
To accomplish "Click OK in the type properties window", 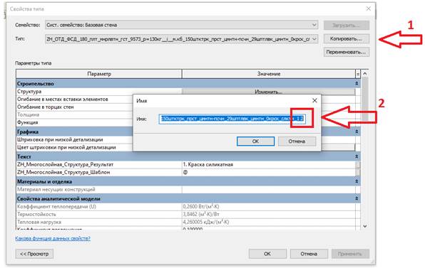I will (x=267, y=254).
